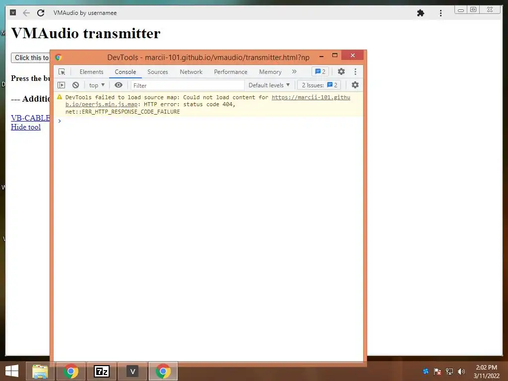Click the VMAudio by usernamee title text
508x381 pixels.
85,13
